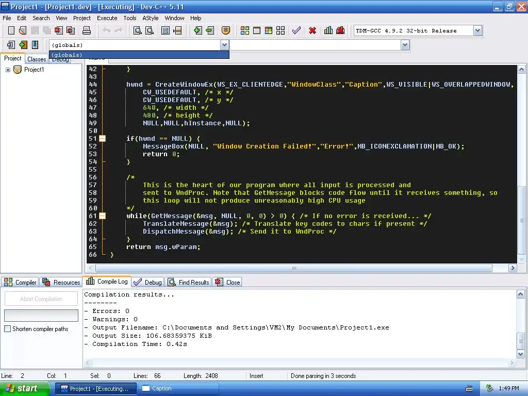Click the New file toolbar icon
This screenshot has width=528, height=396.
pyautogui.click(x=11, y=30)
